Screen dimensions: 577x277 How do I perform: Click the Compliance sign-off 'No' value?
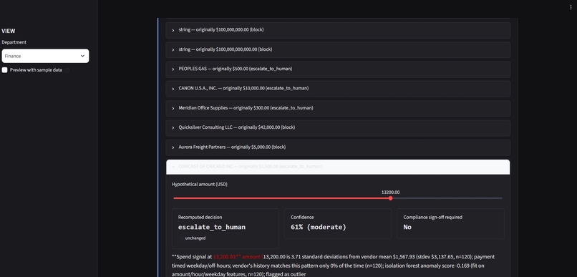pos(407,227)
